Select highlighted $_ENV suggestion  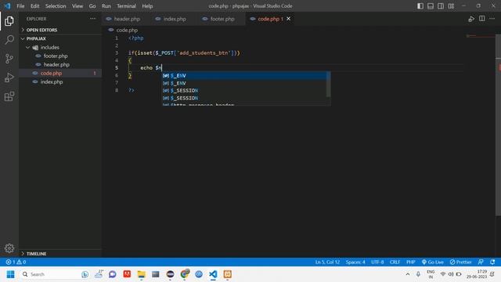(244, 75)
